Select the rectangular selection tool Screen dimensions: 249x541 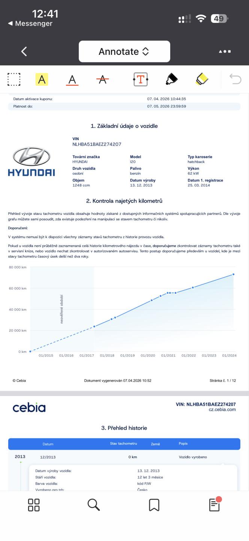tap(14, 79)
